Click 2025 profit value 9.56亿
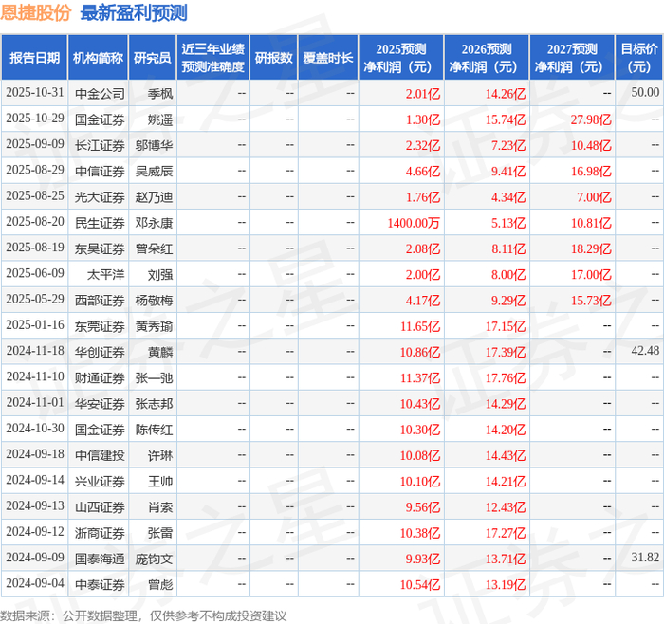Viewport: 664px width, 624px height. 423,507
